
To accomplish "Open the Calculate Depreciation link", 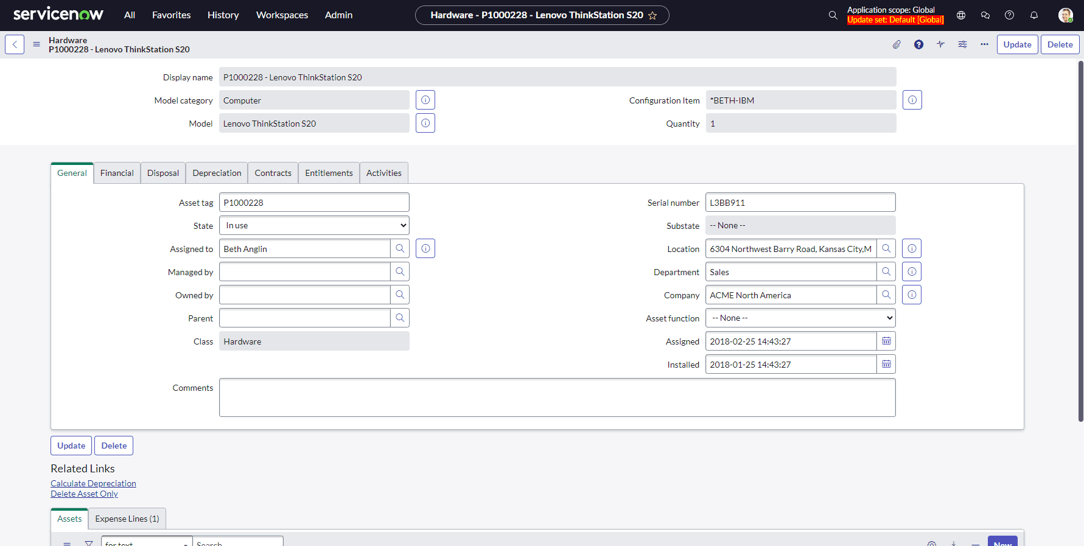I will pos(93,483).
